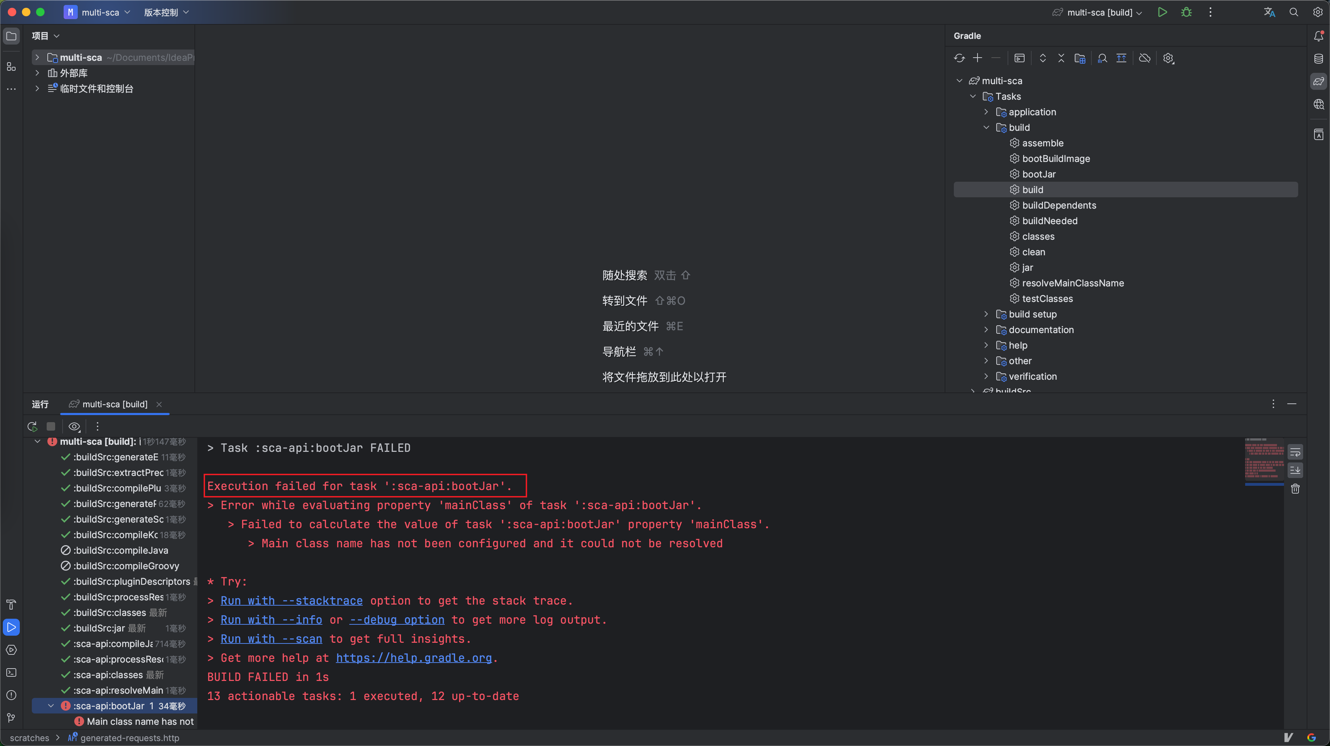This screenshot has width=1330, height=746.
Task: Open the Database tool window
Action: click(1319, 59)
